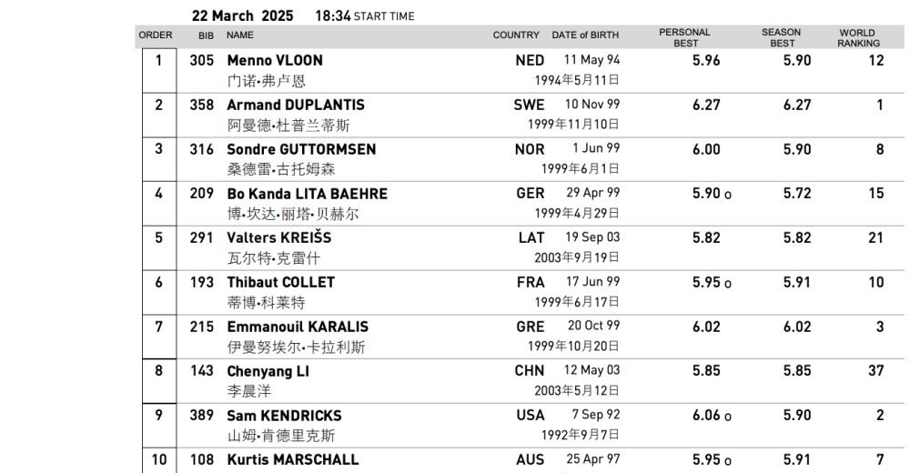
Task: Click the PERSONAL BEST column header
Action: 684,37
